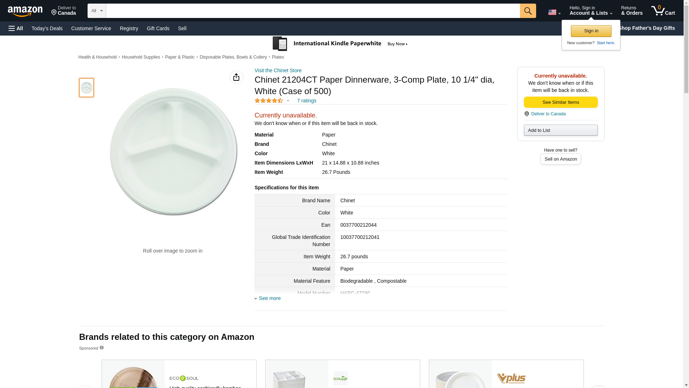689x388 pixels.
Task: Open Today's Deals in navigation
Action: click(47, 28)
